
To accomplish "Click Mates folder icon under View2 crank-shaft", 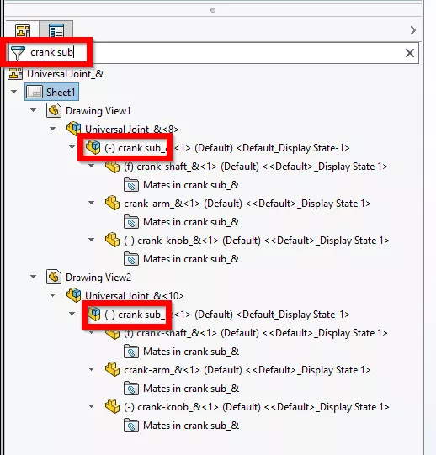I will [131, 352].
